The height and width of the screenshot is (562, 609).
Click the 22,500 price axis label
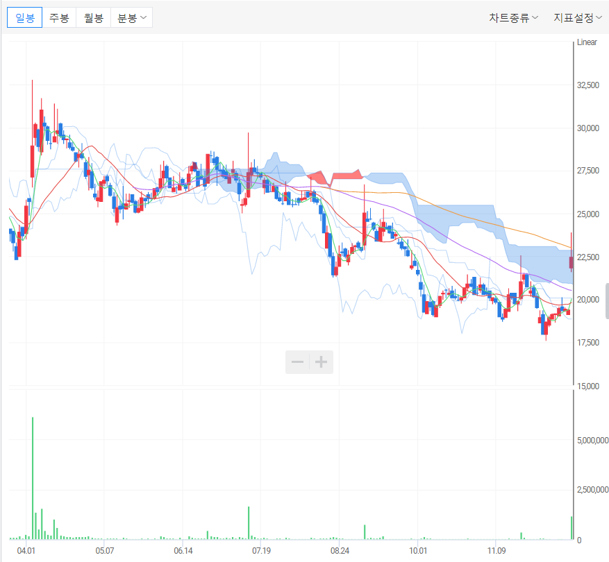tap(588, 257)
